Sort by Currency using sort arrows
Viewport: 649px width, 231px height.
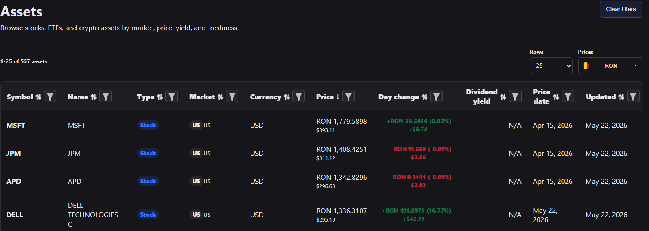point(287,97)
